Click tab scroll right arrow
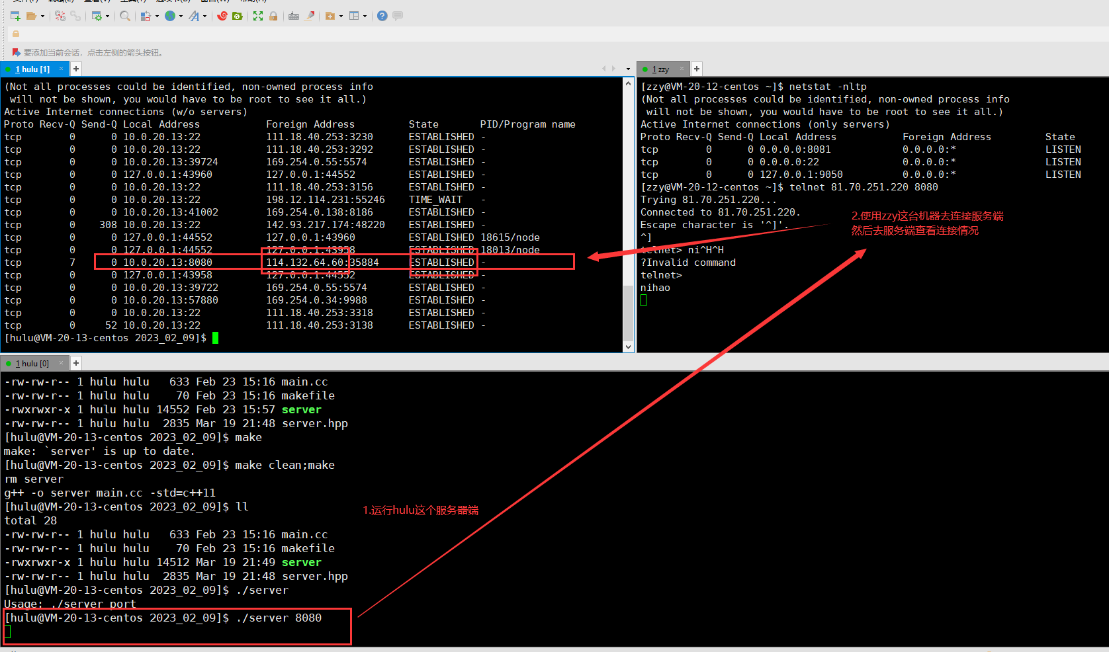This screenshot has width=1109, height=652. pyautogui.click(x=613, y=69)
